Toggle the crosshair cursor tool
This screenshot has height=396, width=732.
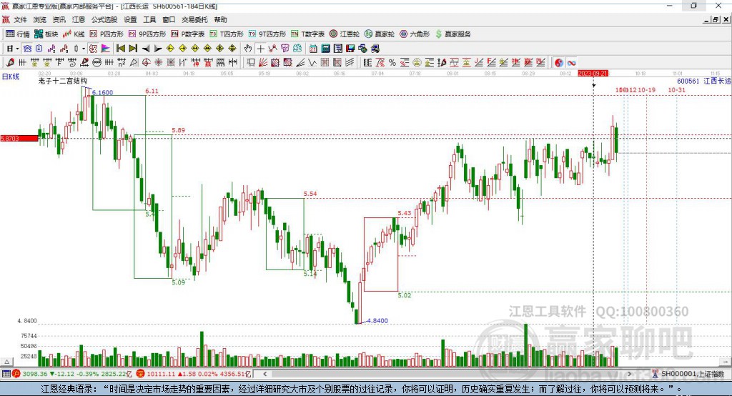[x=260, y=49]
